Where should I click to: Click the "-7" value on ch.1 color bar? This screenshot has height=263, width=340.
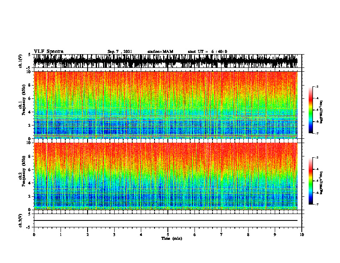[x=317, y=133]
